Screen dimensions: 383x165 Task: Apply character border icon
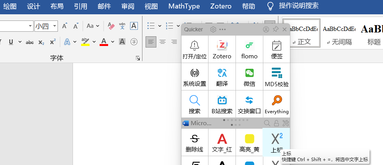click(134, 26)
